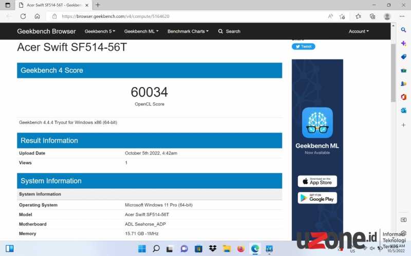Click the App Store download badge

(317, 181)
